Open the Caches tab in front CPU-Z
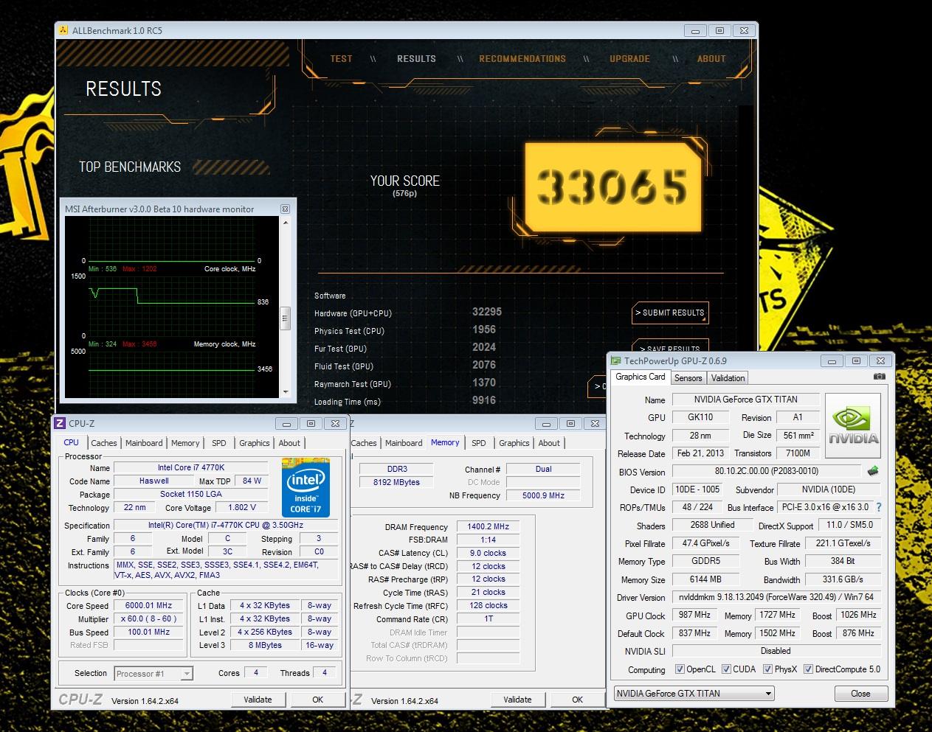Viewport: 932px width, 732px height. [103, 443]
